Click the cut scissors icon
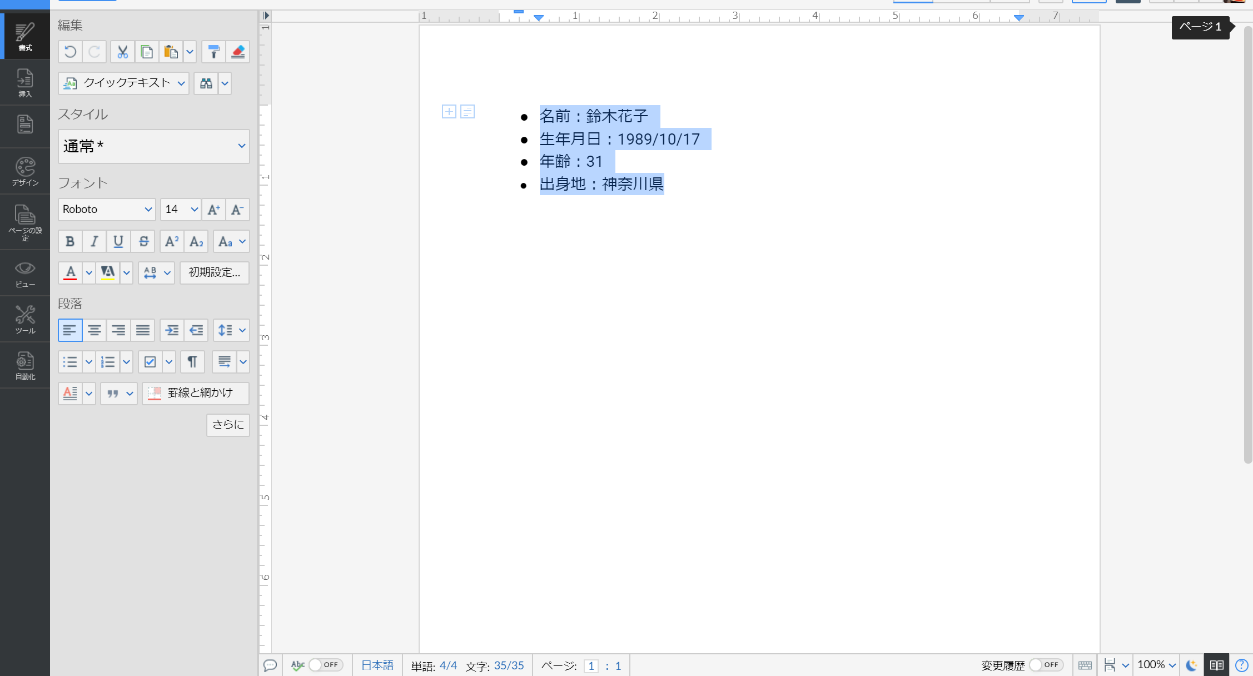The height and width of the screenshot is (676, 1253). click(122, 52)
